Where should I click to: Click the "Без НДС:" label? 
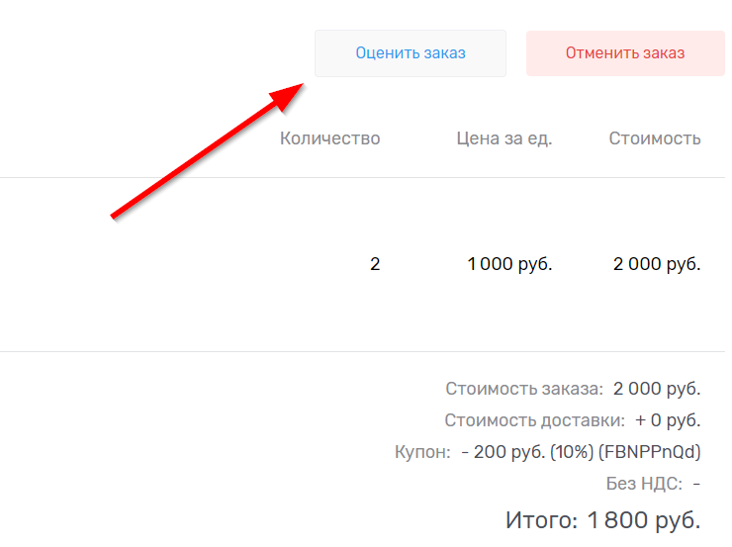[644, 485]
